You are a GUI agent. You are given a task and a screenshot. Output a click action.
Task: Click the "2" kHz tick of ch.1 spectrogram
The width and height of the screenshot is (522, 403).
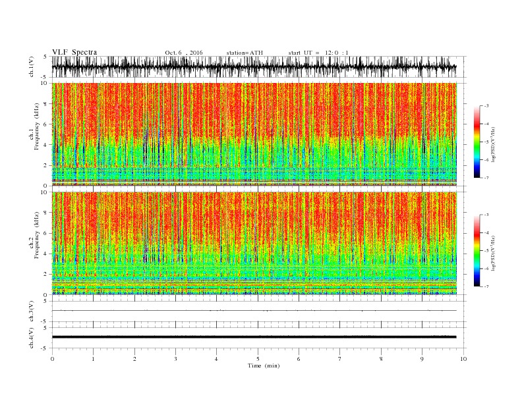(46, 165)
